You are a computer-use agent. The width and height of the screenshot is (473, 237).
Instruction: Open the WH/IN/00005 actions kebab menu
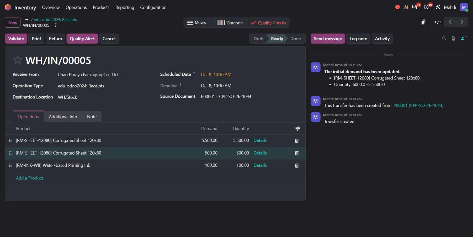point(56,25)
